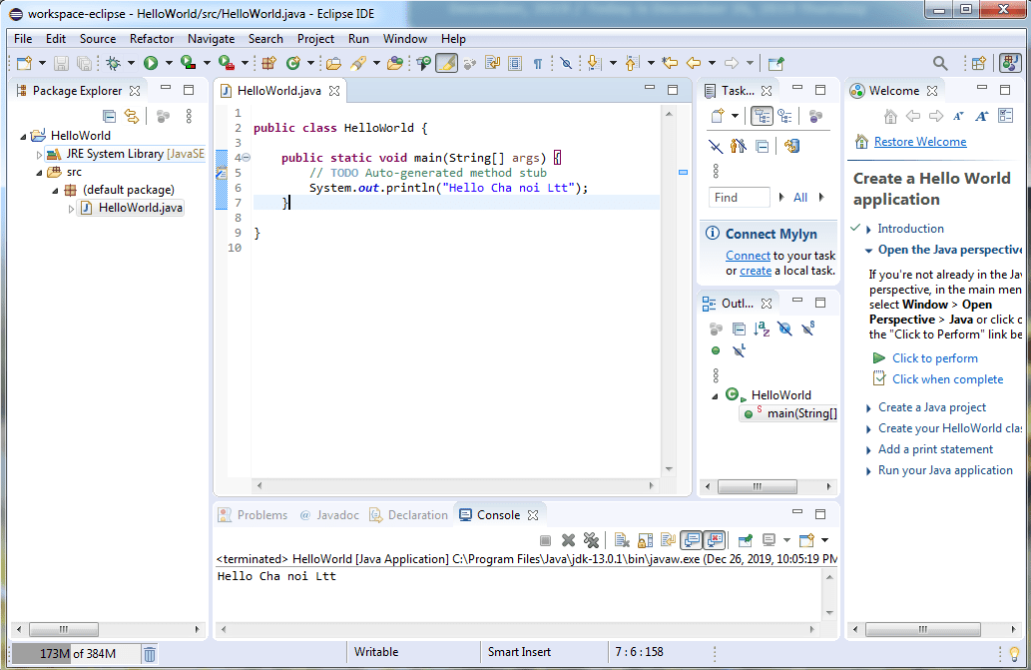
Task: Click the Coverage launch icon
Action: click(x=188, y=63)
